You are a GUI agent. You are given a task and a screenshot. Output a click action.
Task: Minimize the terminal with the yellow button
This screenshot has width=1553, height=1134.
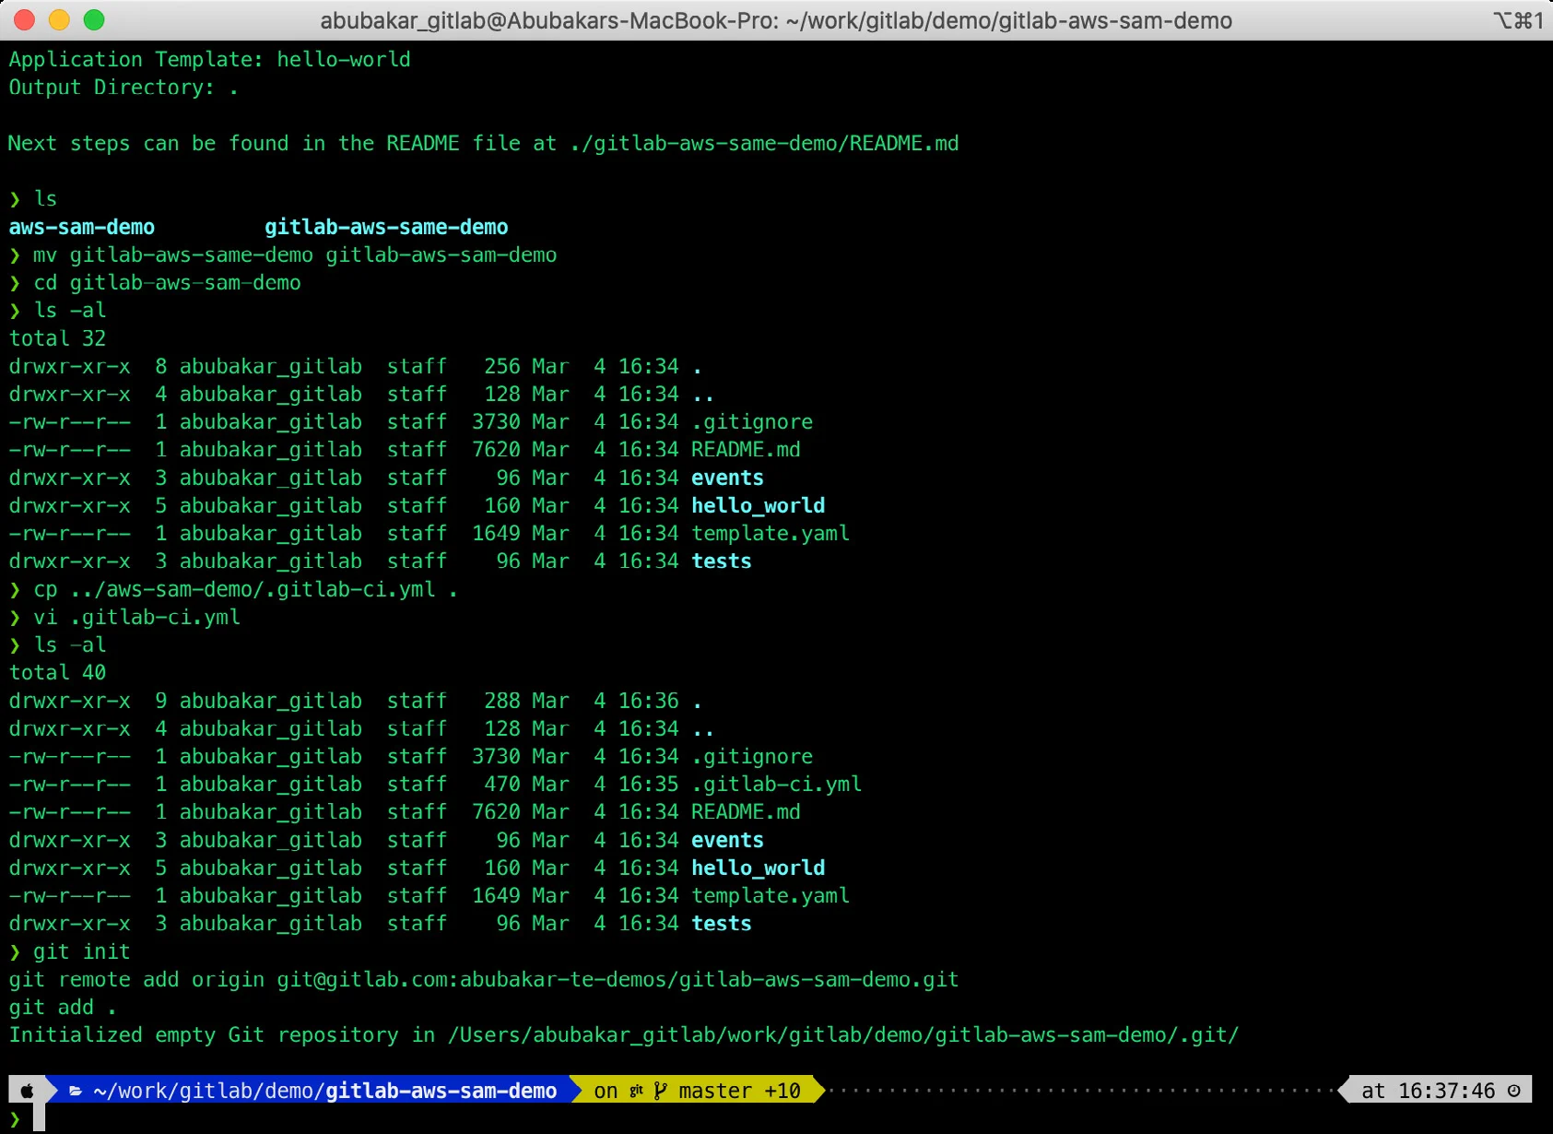(x=59, y=19)
